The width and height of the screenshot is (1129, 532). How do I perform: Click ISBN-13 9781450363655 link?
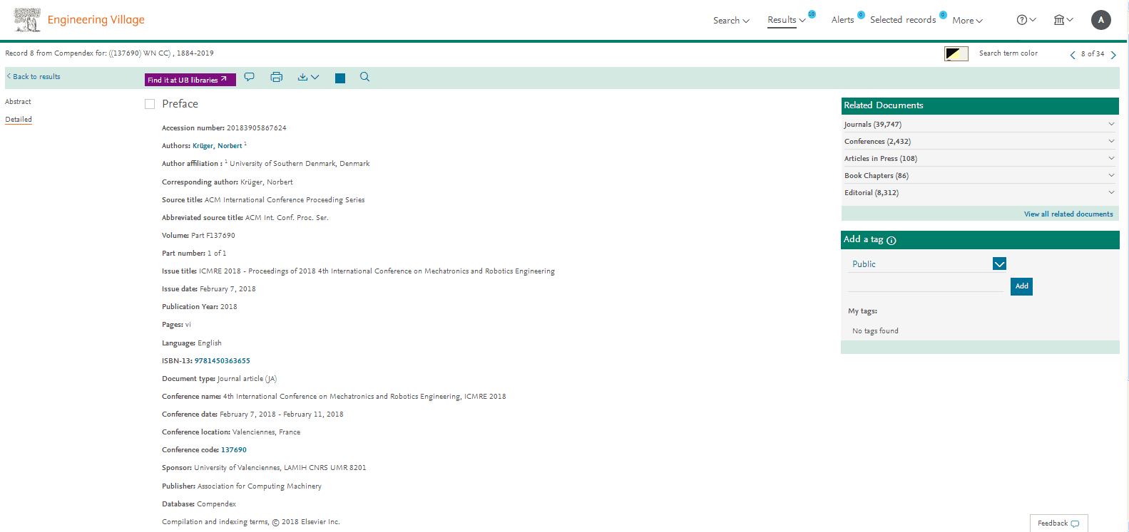click(223, 361)
